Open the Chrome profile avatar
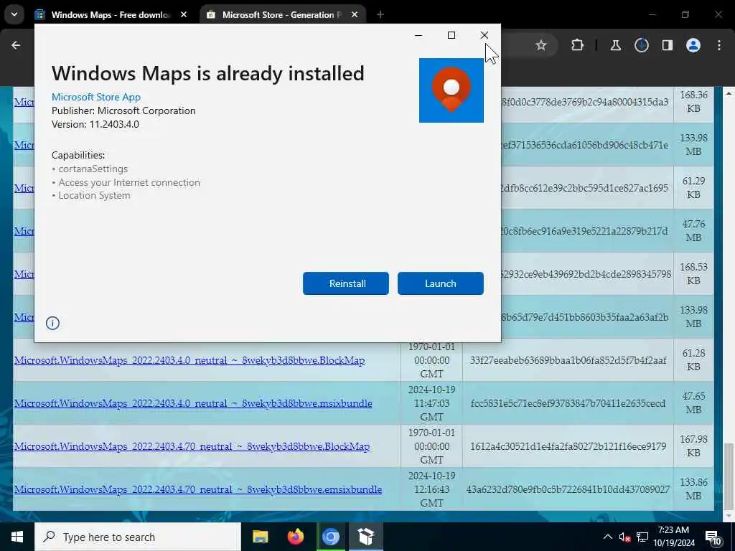 click(693, 45)
